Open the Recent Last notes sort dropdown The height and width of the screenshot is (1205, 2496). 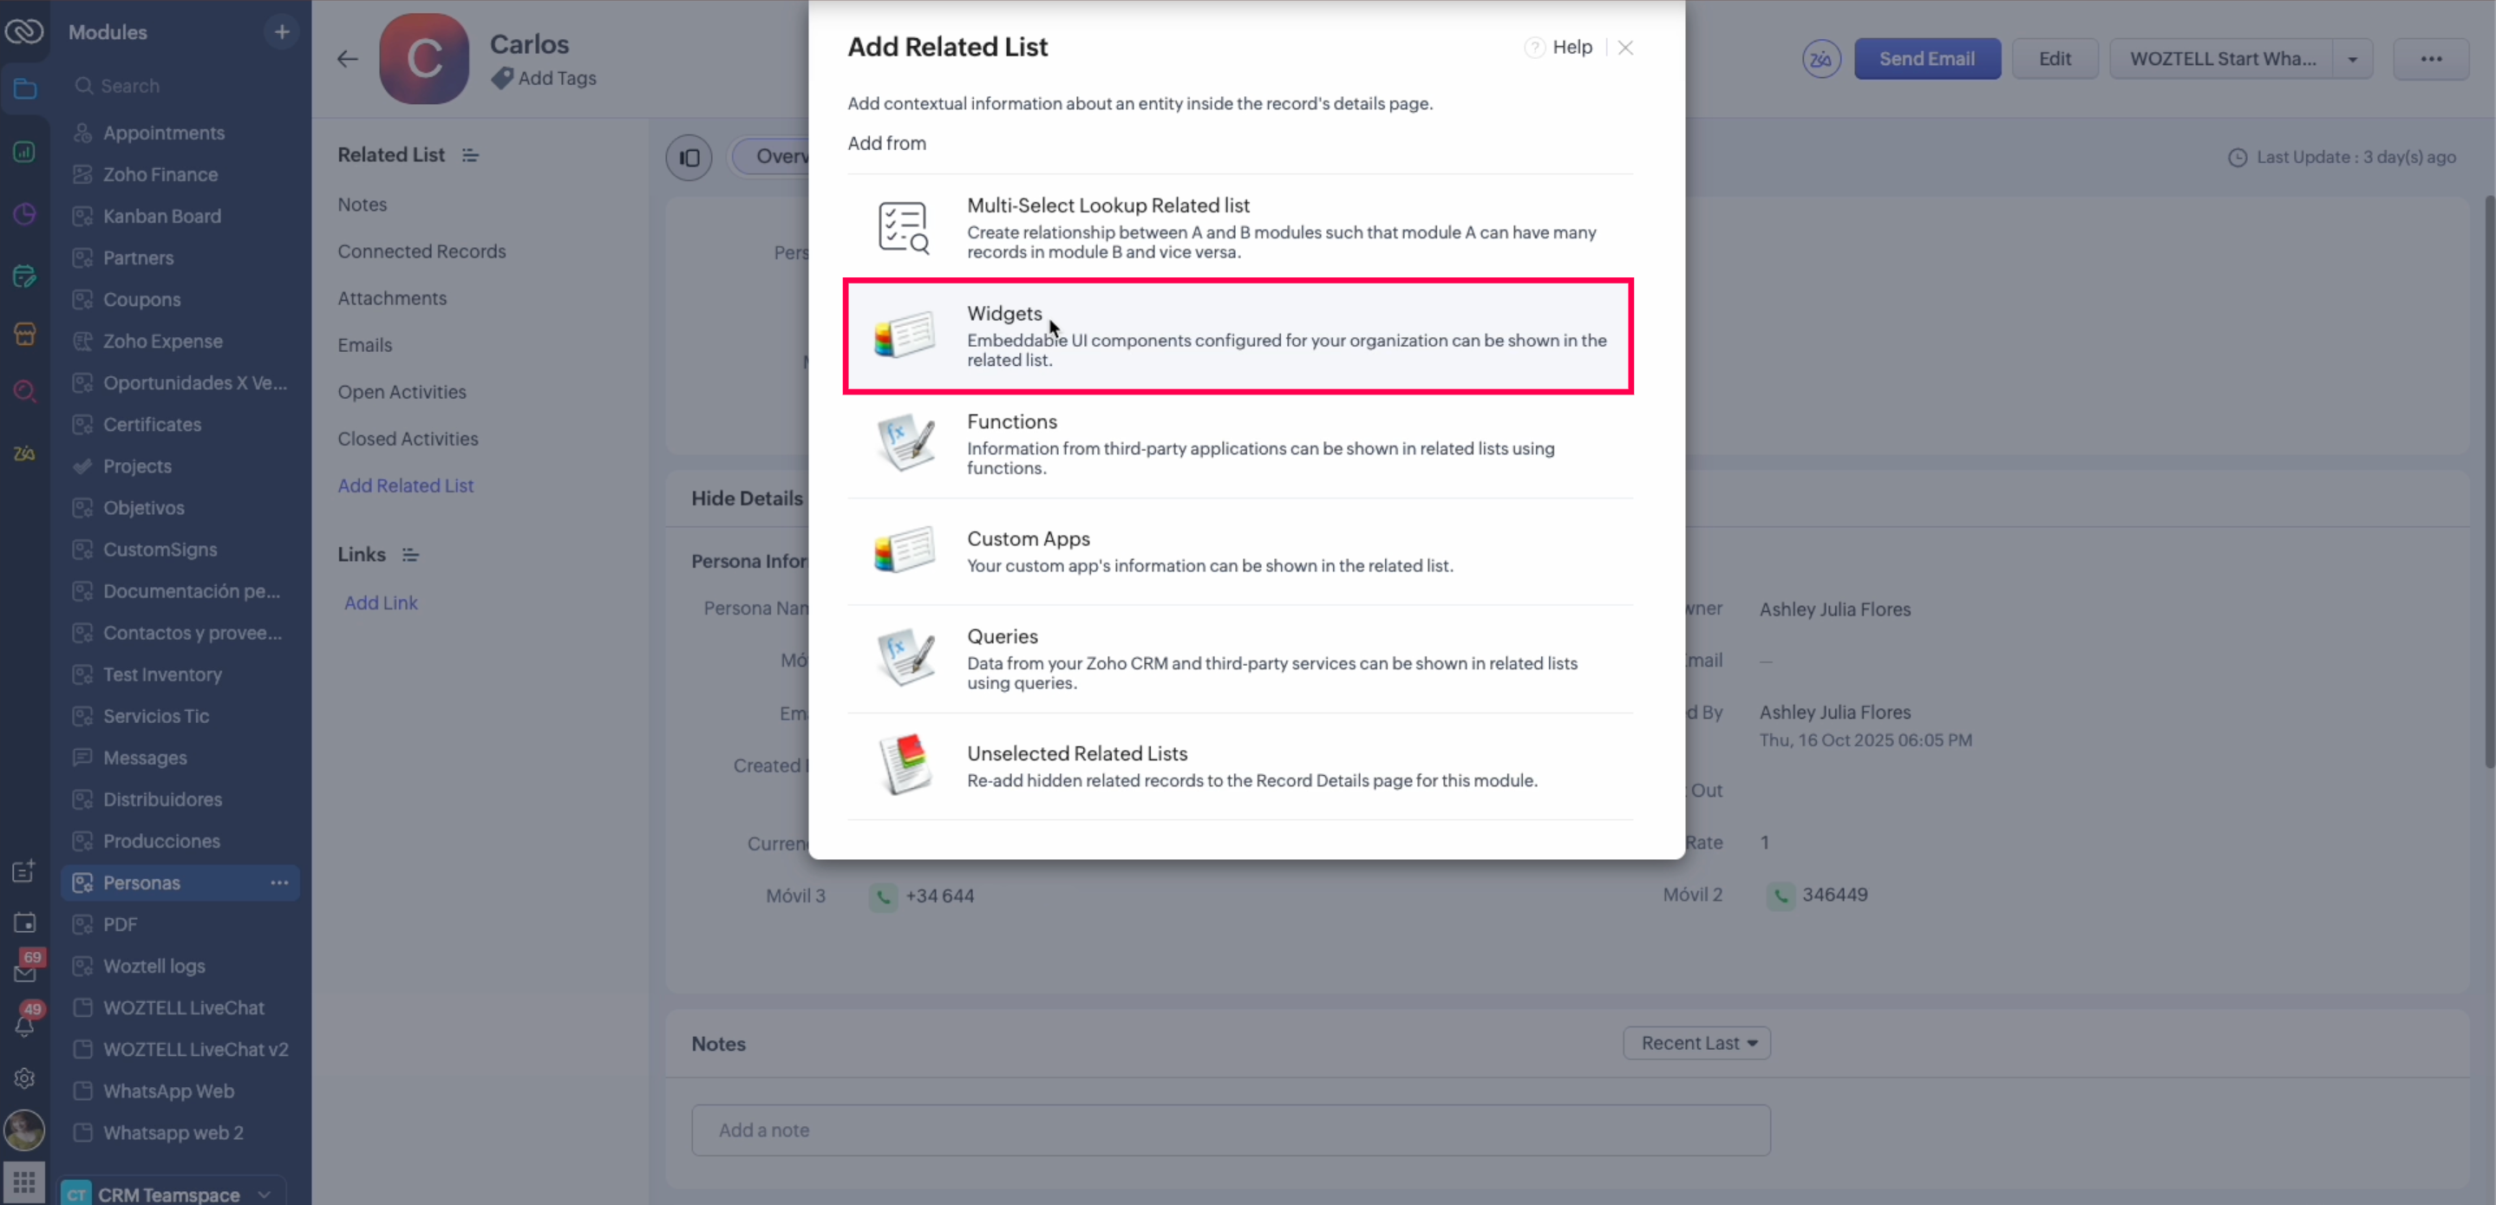1696,1043
